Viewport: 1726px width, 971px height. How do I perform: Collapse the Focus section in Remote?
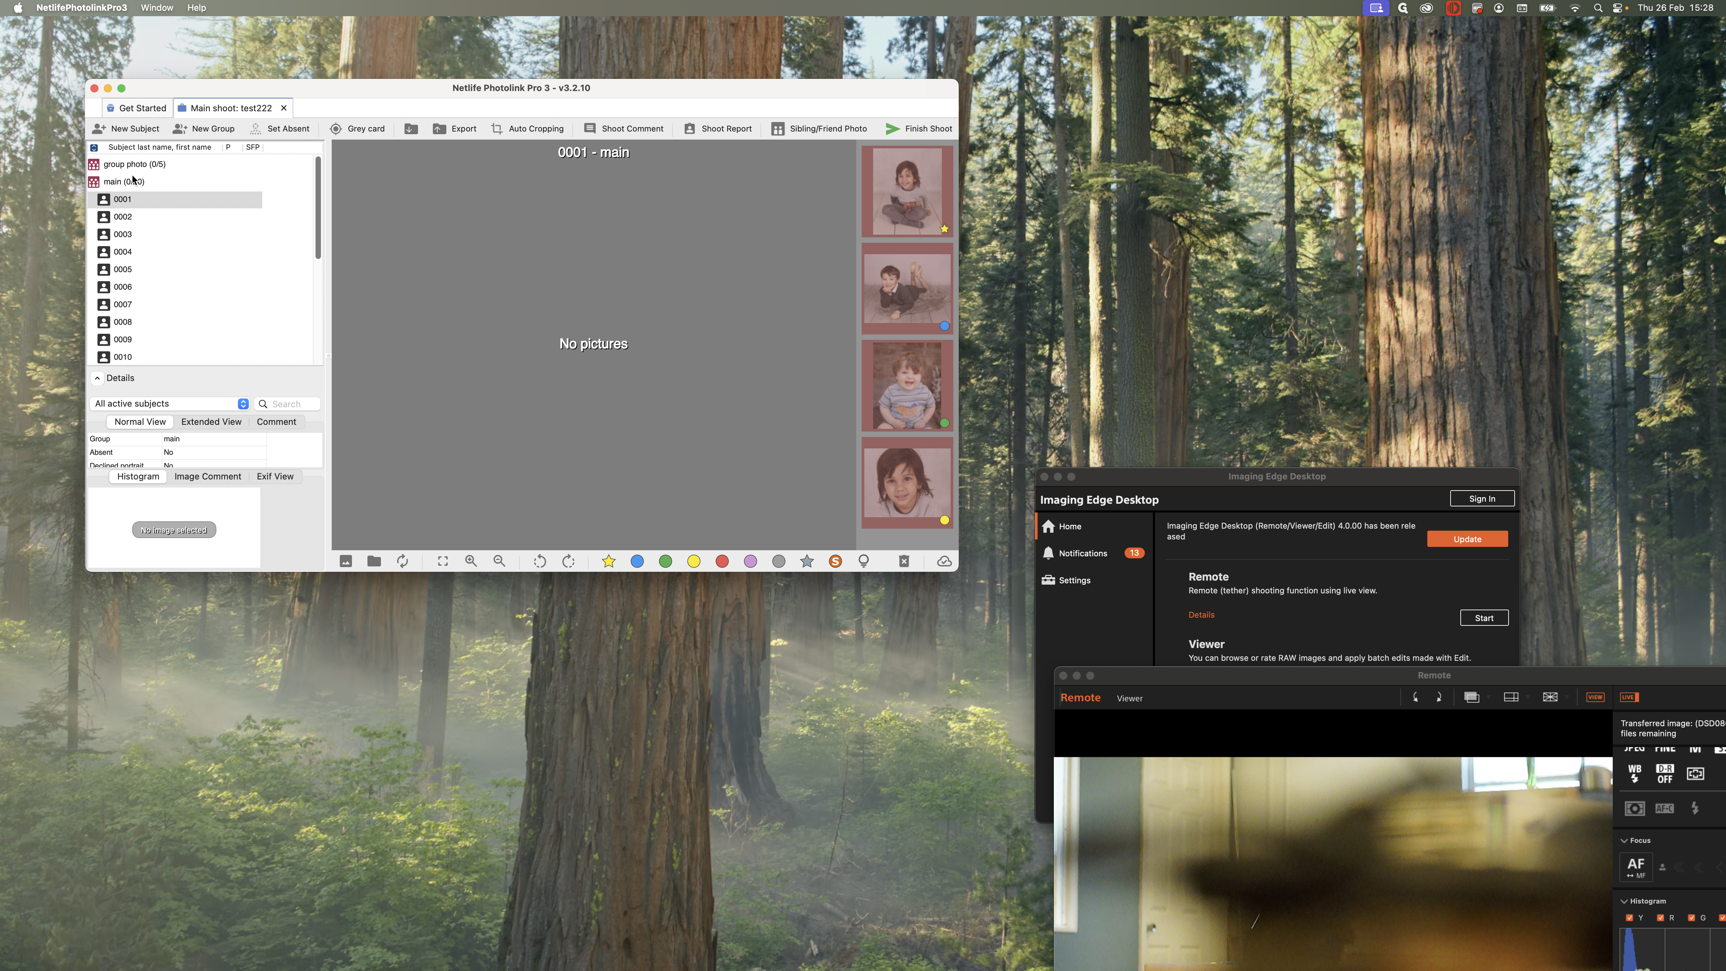[1624, 840]
